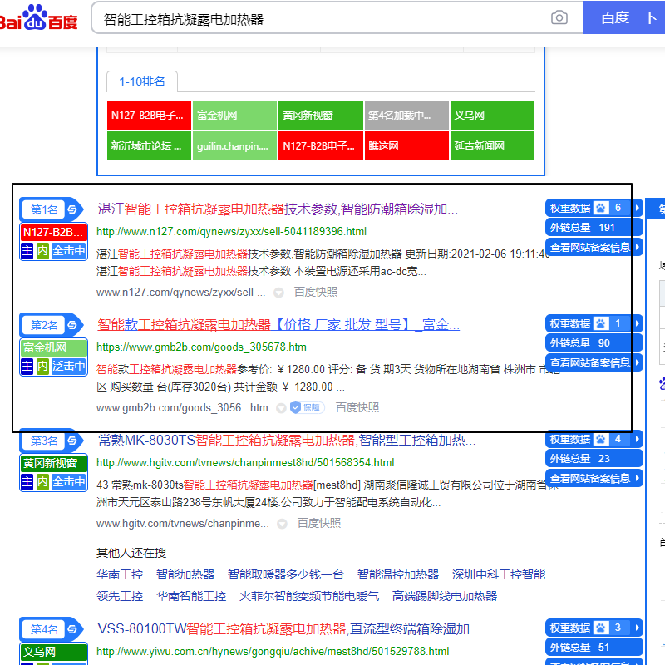This screenshot has height=665, width=665.
Task: Click 主 tag under 富金机网 label
Action: (27, 366)
